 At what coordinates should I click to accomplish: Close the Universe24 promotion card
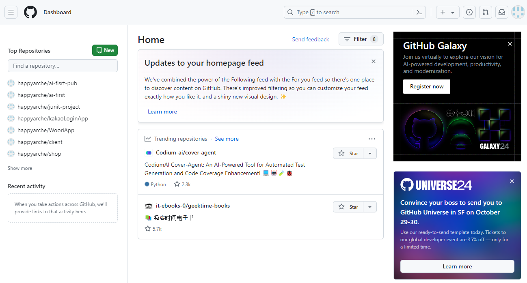coord(512,181)
